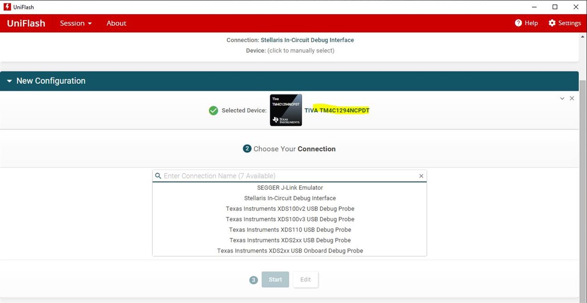
Task: Click the Edit button
Action: pos(306,280)
